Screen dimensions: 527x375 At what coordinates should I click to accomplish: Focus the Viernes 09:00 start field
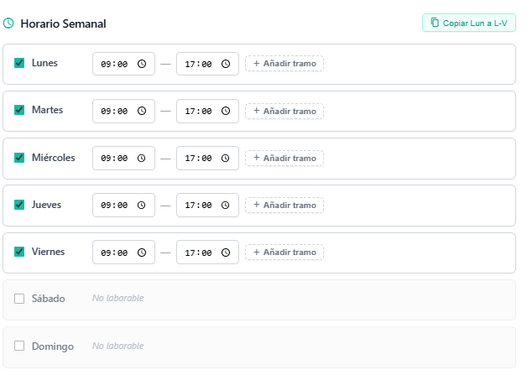click(123, 253)
